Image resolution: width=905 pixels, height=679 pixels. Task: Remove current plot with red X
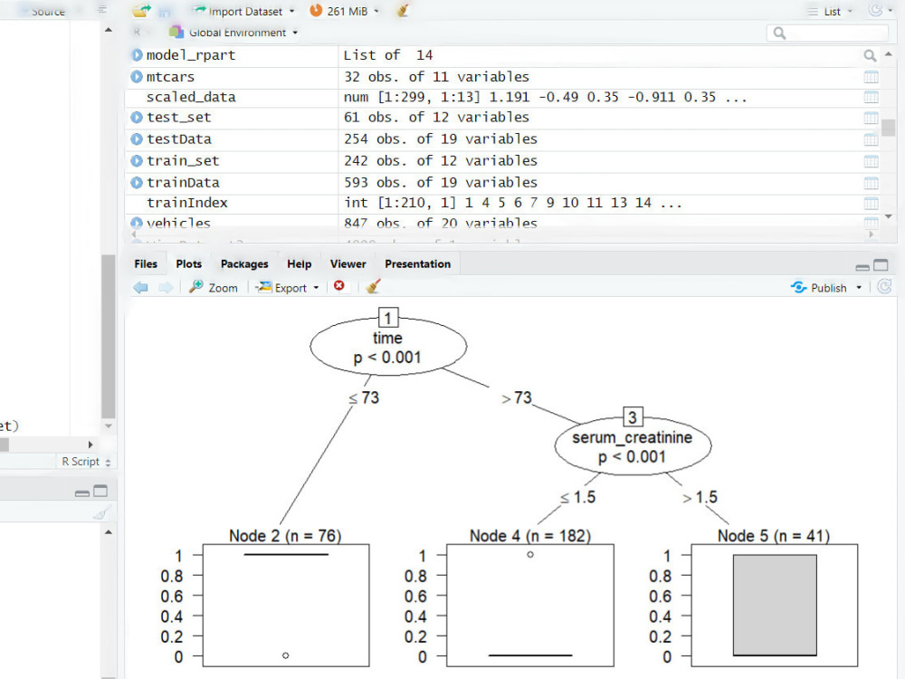[339, 286]
